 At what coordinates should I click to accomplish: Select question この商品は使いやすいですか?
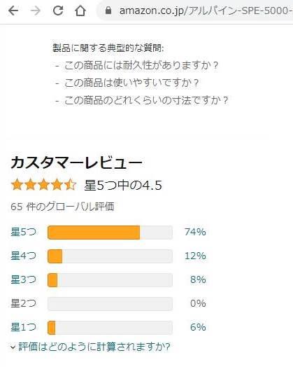click(131, 83)
